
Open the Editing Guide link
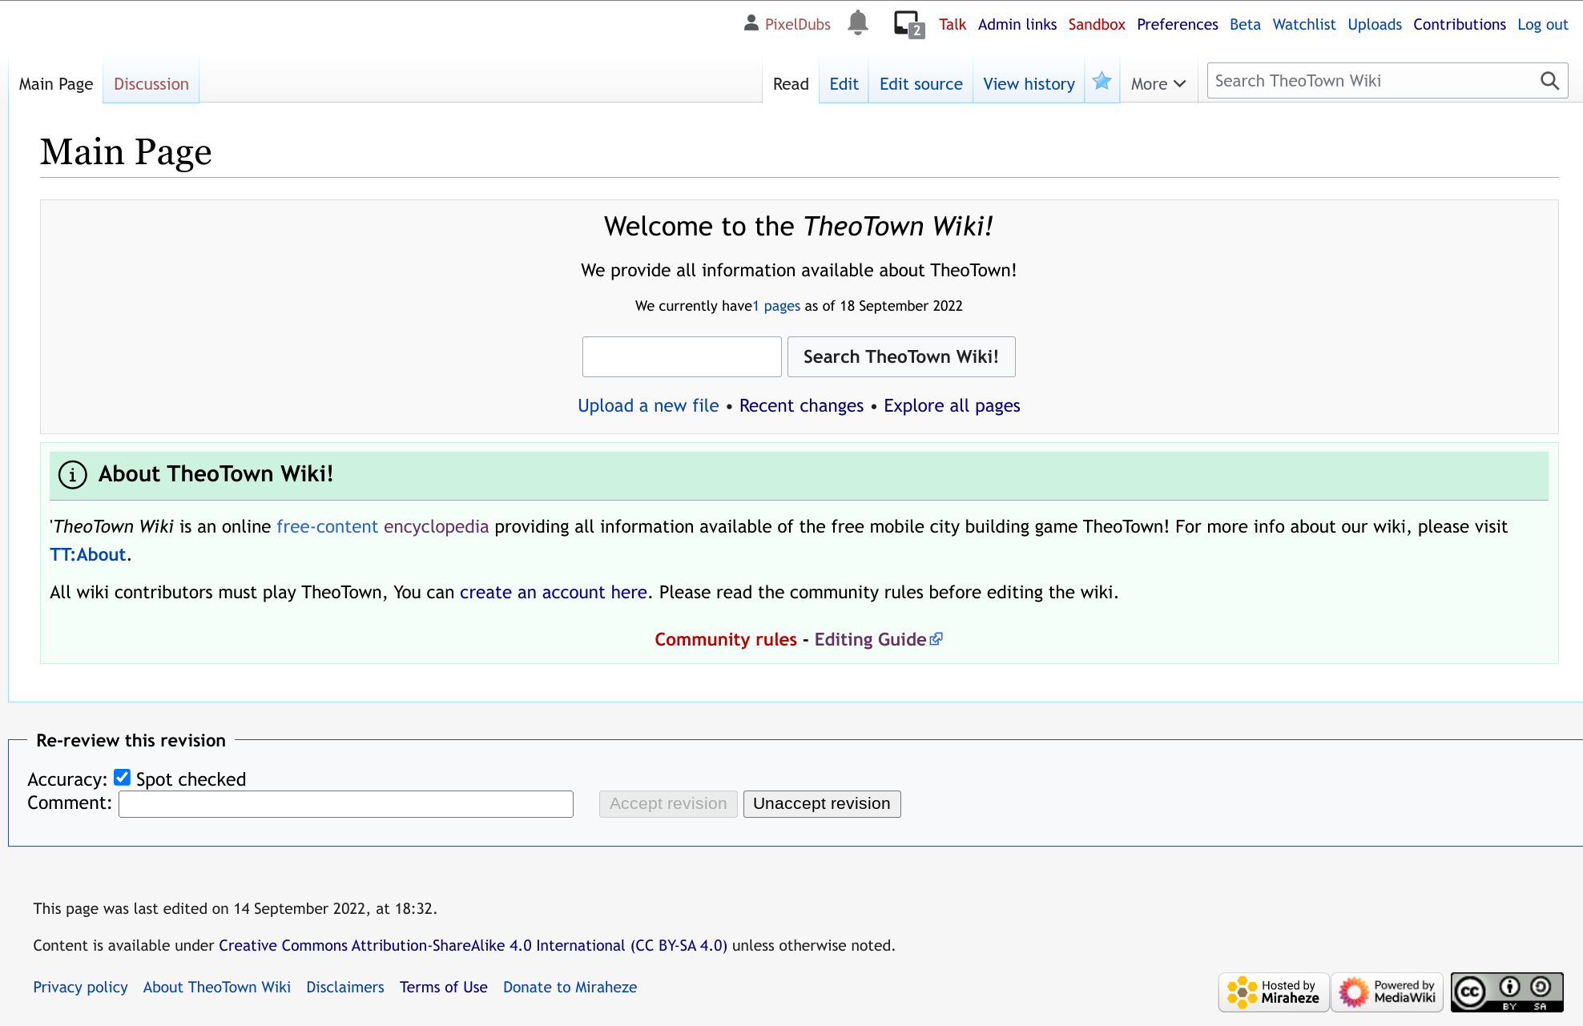click(871, 640)
